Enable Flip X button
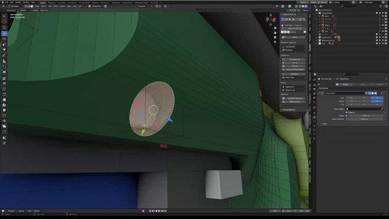The image size is (389, 219). pyautogui.click(x=351, y=105)
